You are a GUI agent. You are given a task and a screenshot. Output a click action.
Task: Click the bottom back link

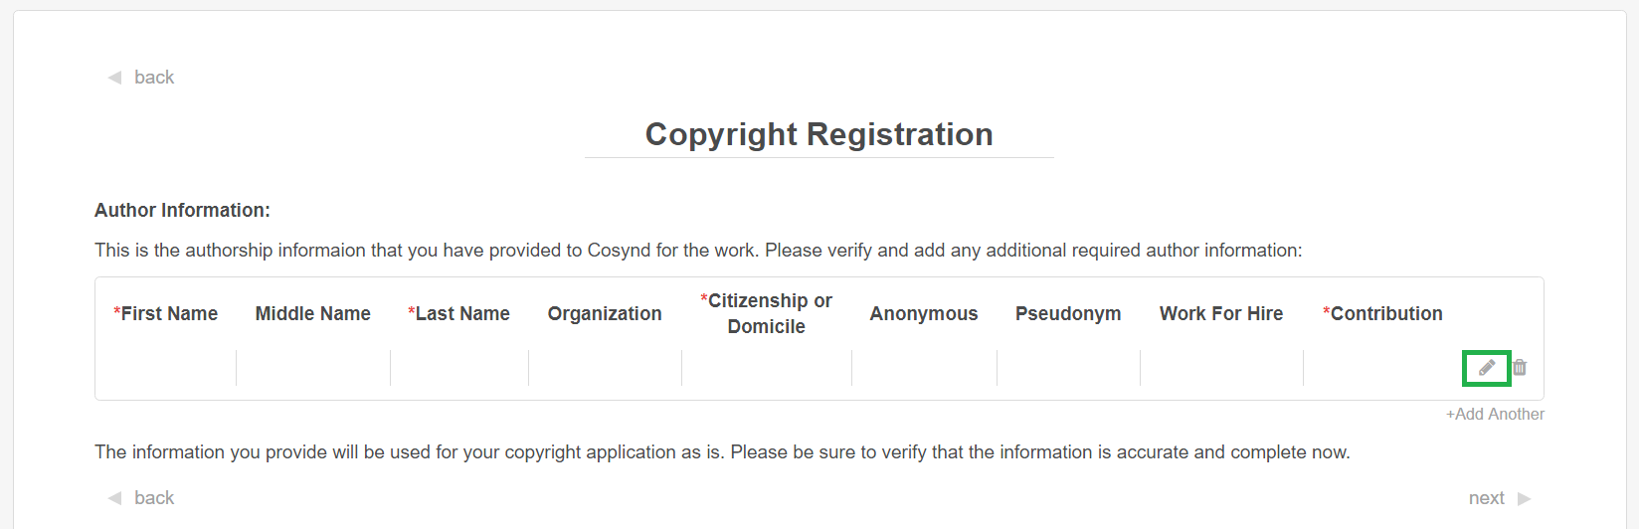point(154,498)
